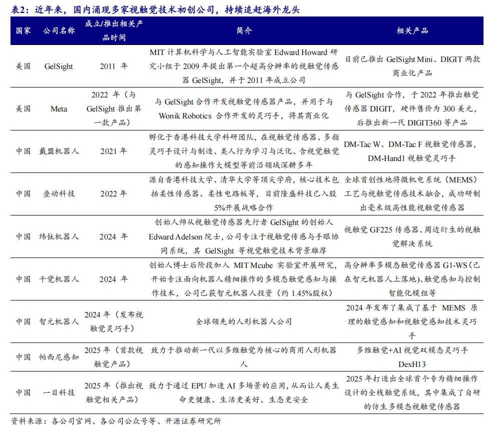Click the 国家 column header
This screenshot has width=488, height=426.
pyautogui.click(x=23, y=30)
